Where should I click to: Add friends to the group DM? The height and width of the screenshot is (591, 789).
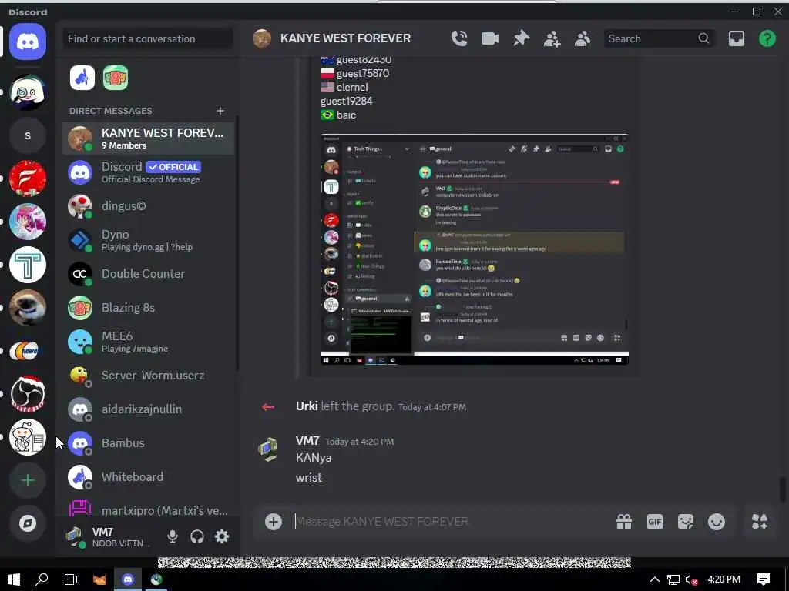[x=552, y=38]
